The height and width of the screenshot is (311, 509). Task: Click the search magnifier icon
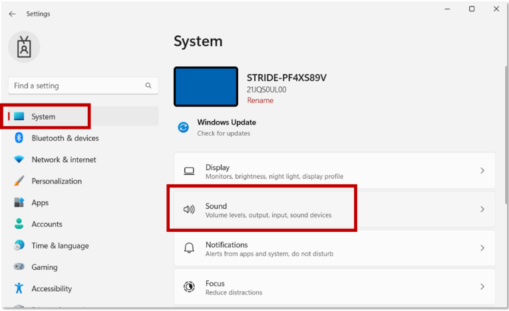coord(148,86)
